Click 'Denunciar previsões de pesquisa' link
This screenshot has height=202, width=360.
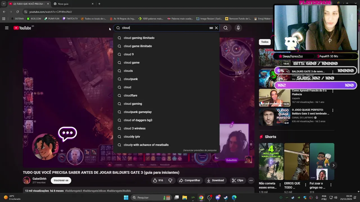200,150
